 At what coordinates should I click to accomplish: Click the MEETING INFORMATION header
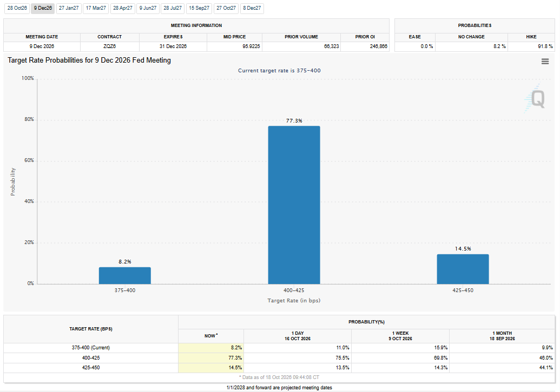coord(196,26)
